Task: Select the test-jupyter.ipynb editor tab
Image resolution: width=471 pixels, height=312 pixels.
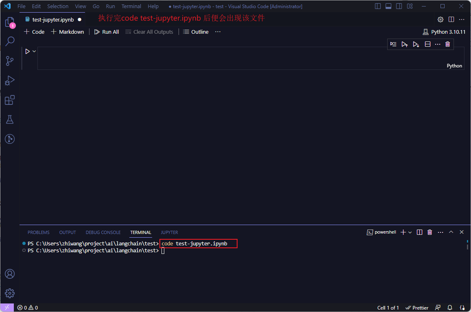Action: [53, 19]
